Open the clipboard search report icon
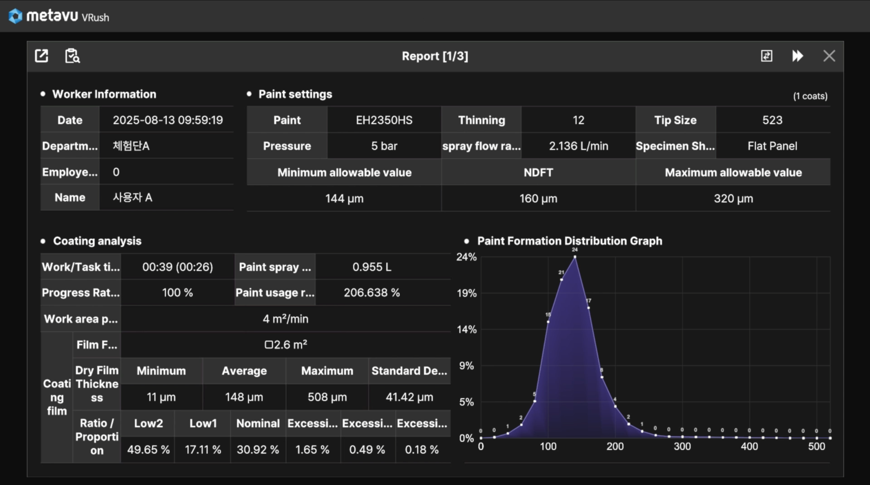 pyautogui.click(x=72, y=56)
